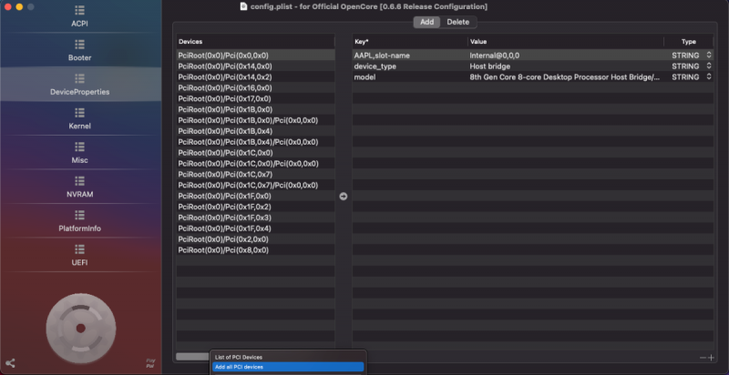This screenshot has height=375, width=729.
Task: Go to the UEFI section in the sidebar
Action: (79, 255)
